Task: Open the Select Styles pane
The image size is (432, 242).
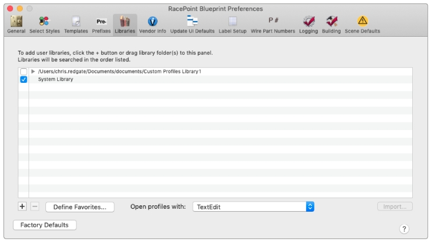Action: click(x=44, y=25)
